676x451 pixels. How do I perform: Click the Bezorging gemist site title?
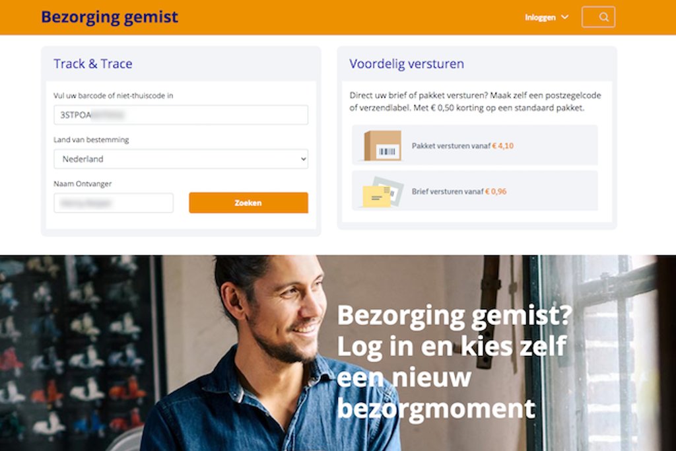(x=110, y=17)
